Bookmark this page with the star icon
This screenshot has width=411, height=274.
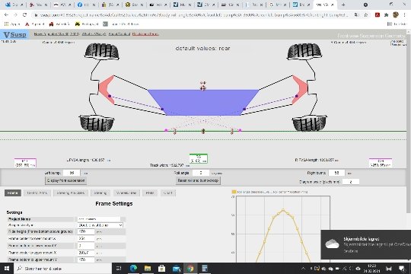366,15
